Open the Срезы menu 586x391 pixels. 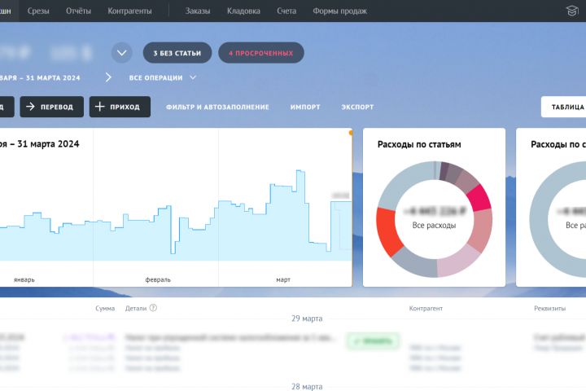coord(38,11)
